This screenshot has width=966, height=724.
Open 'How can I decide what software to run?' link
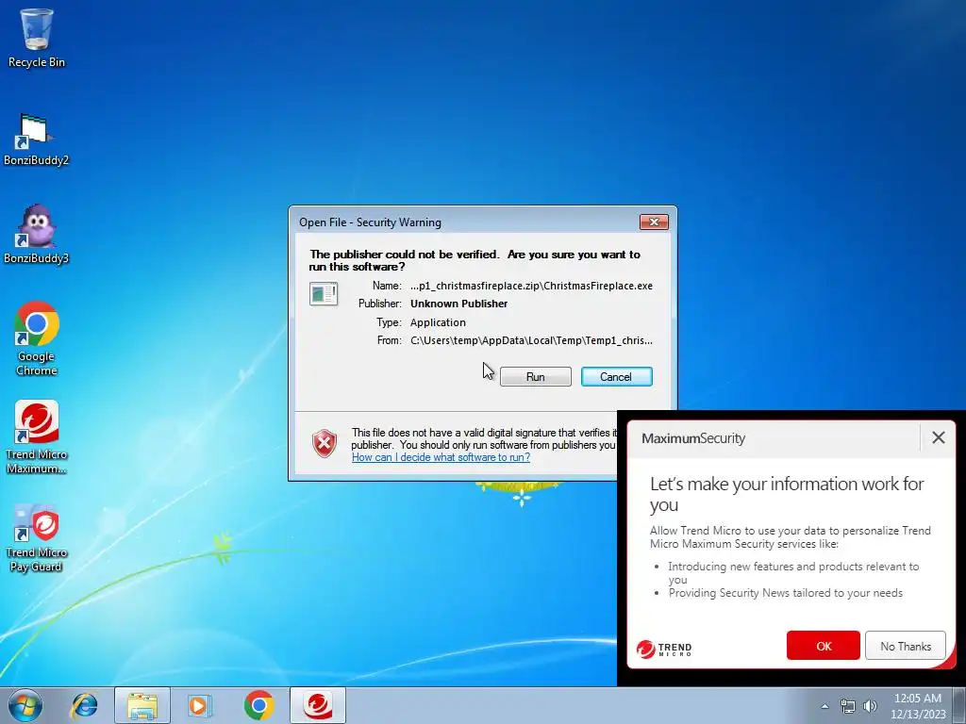point(441,457)
